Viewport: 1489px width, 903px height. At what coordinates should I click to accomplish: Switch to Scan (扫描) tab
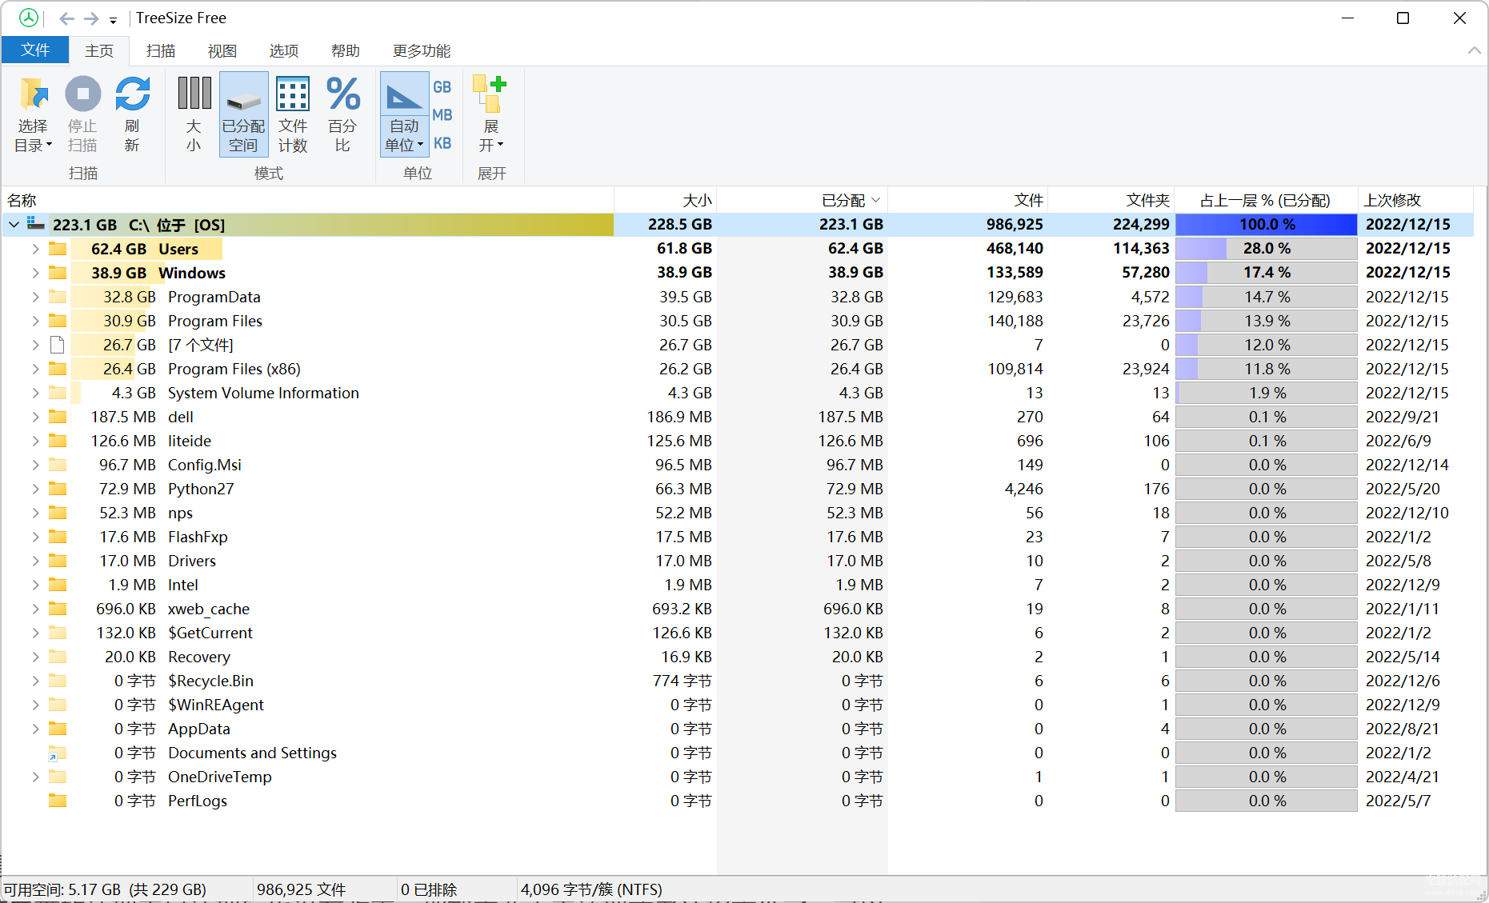pos(161,51)
